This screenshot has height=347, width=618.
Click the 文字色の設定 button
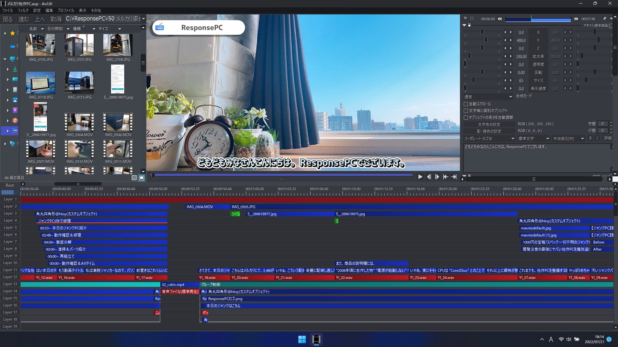(x=489, y=124)
